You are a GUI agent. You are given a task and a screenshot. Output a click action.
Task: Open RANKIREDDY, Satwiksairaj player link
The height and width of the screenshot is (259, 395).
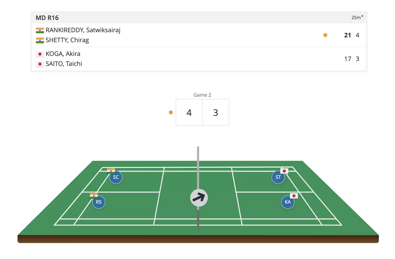click(x=83, y=30)
